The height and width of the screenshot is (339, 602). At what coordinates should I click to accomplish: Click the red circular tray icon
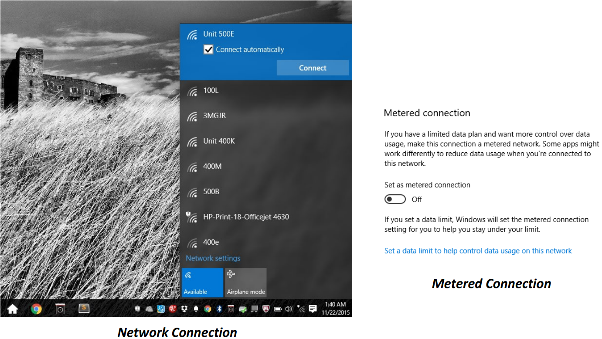pyautogui.click(x=173, y=309)
